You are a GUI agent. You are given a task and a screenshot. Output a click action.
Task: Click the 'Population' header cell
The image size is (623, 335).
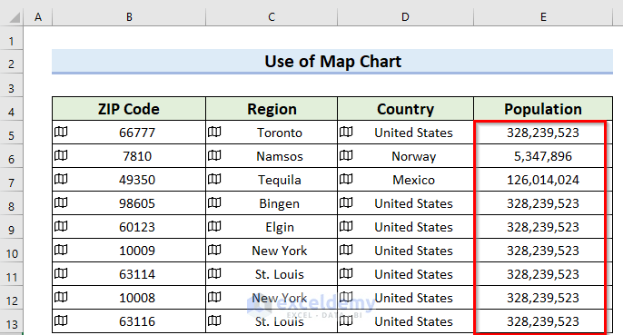[543, 109]
